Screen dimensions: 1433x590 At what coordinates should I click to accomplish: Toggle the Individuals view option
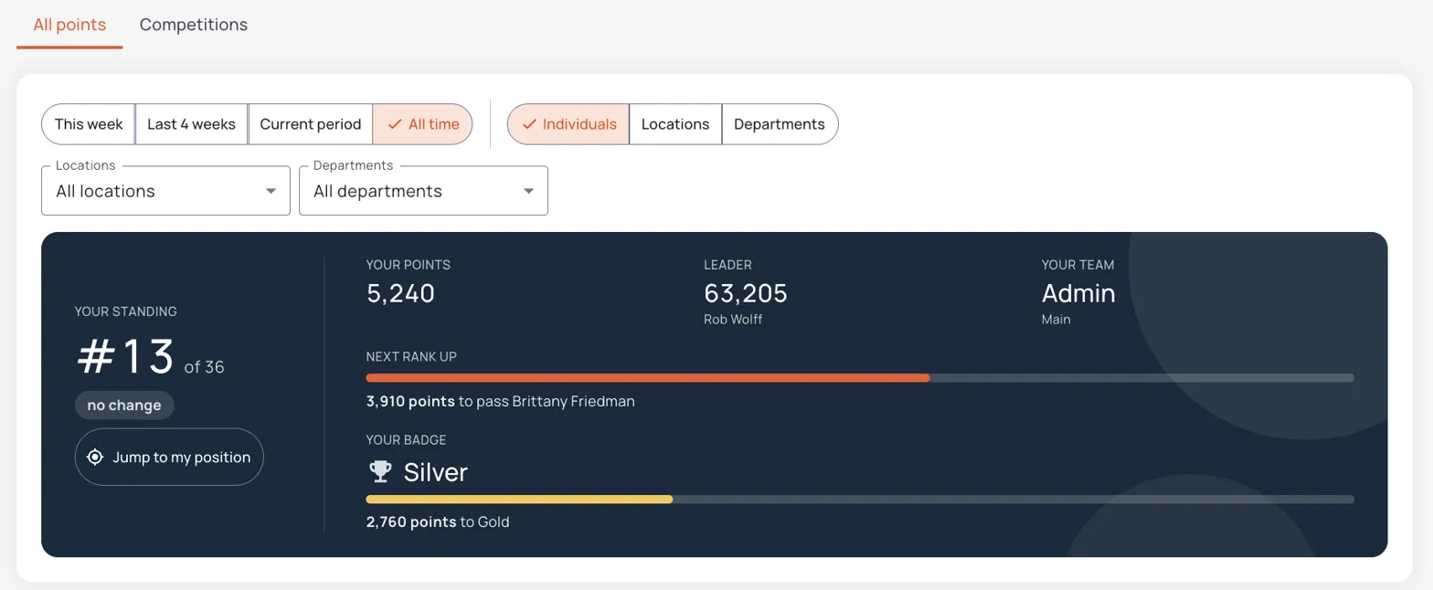[x=568, y=124]
